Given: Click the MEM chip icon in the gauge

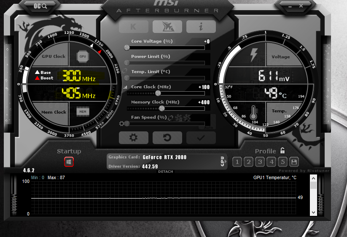Looking at the screenshot, I should click(83, 112).
